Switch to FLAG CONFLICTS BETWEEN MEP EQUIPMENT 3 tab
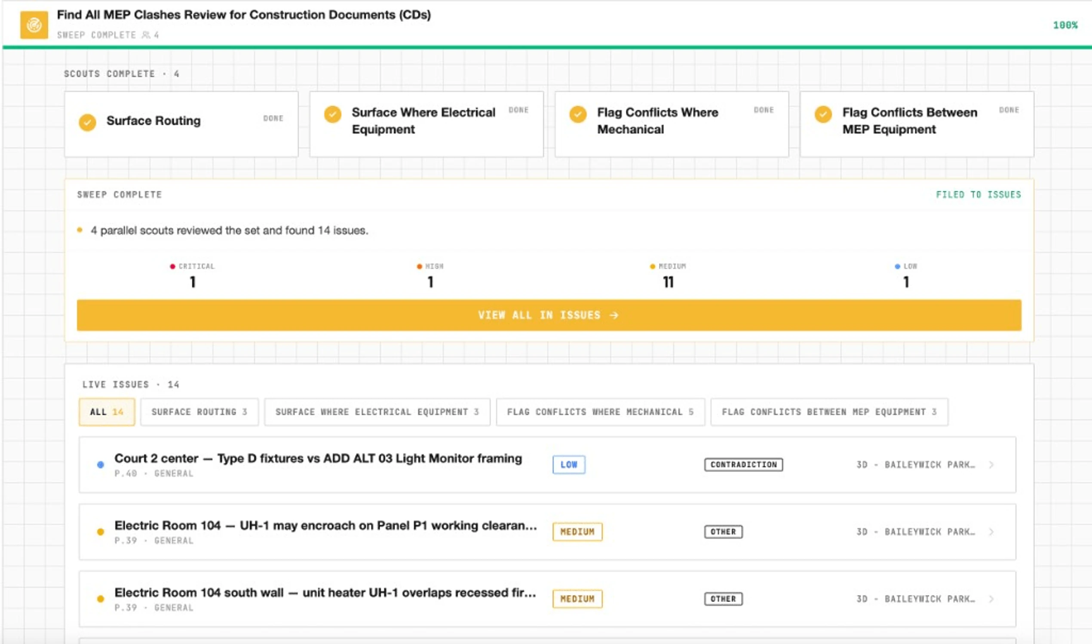Screen dimensions: 1092x644 [x=829, y=412]
